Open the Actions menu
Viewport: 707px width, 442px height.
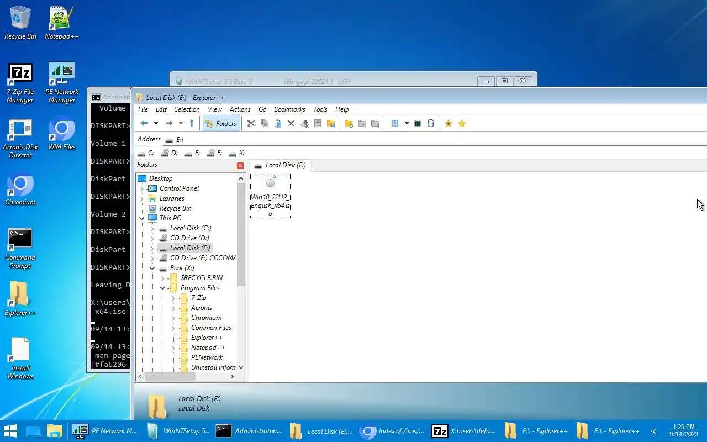240,109
